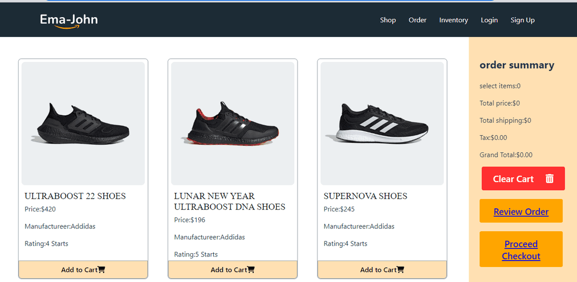Open the Sign Up page

point(523,20)
